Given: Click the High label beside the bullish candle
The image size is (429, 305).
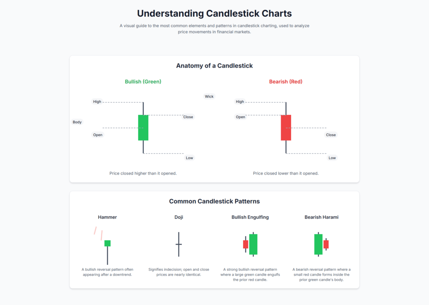Looking at the screenshot, I should click(97, 102).
